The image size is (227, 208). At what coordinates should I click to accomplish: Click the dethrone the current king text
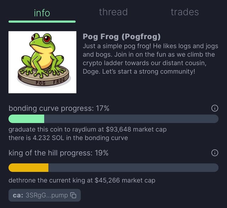click(82, 181)
